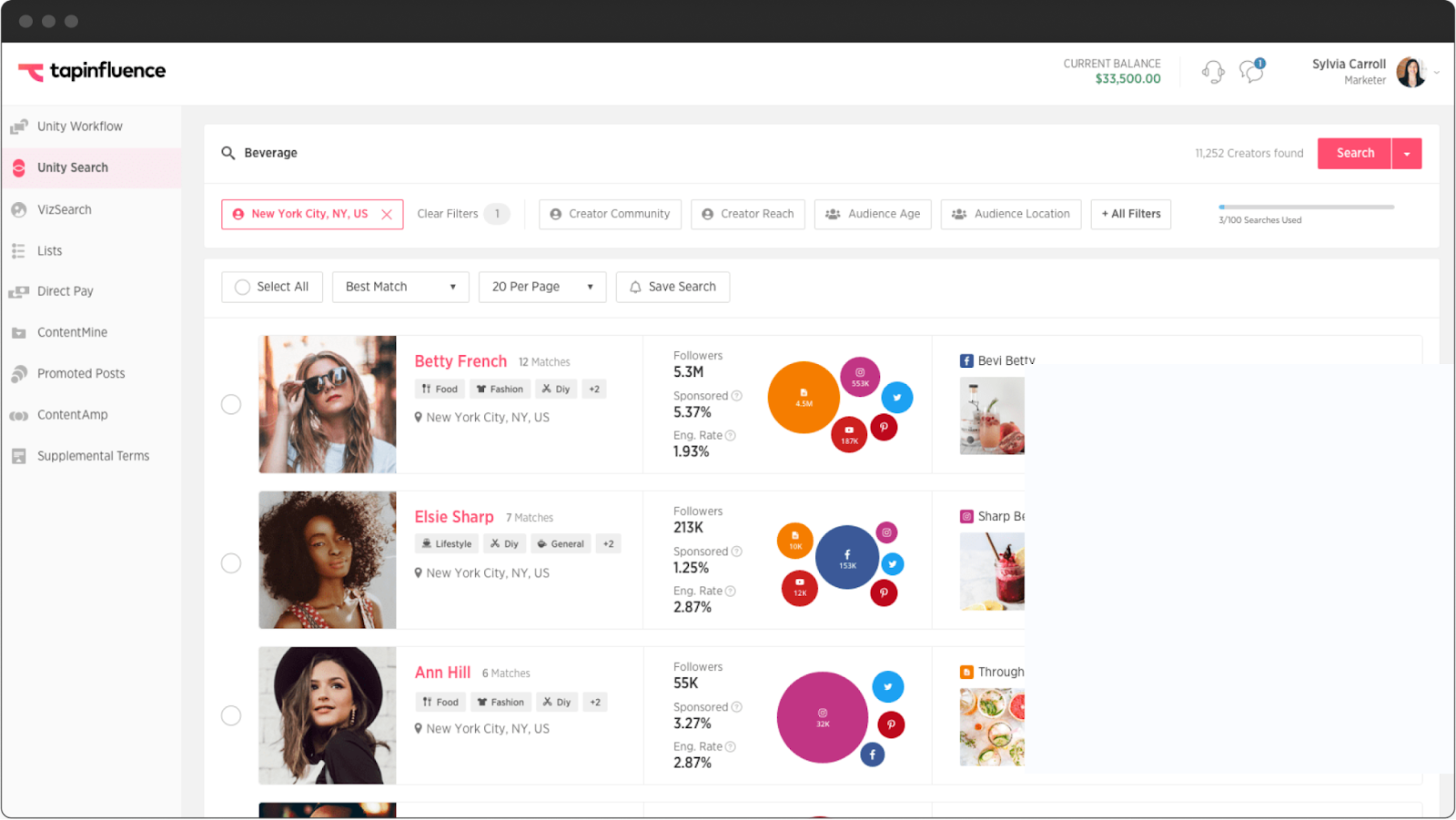Open Ann Hill's profile photo
Screen dimensions: 1456x820
click(x=328, y=715)
